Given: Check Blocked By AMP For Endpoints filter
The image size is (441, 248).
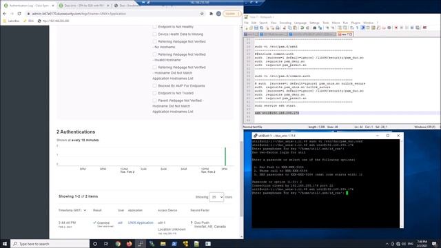Looking at the screenshot, I should tap(154, 85).
